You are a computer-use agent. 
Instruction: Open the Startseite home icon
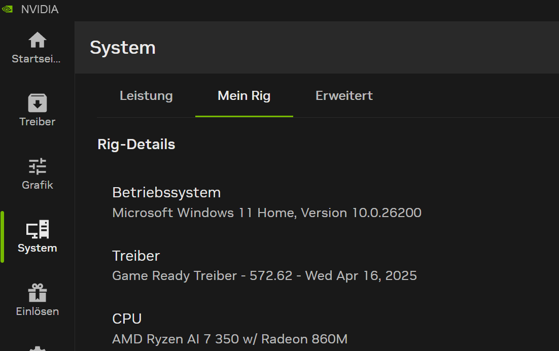pos(38,40)
